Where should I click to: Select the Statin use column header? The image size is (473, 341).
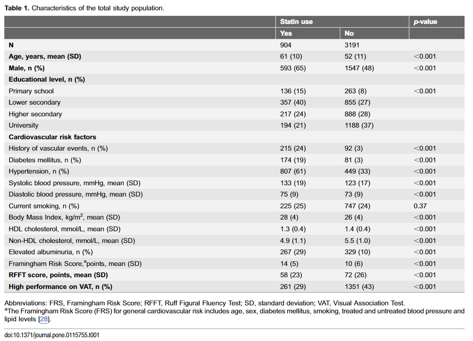[296, 22]
